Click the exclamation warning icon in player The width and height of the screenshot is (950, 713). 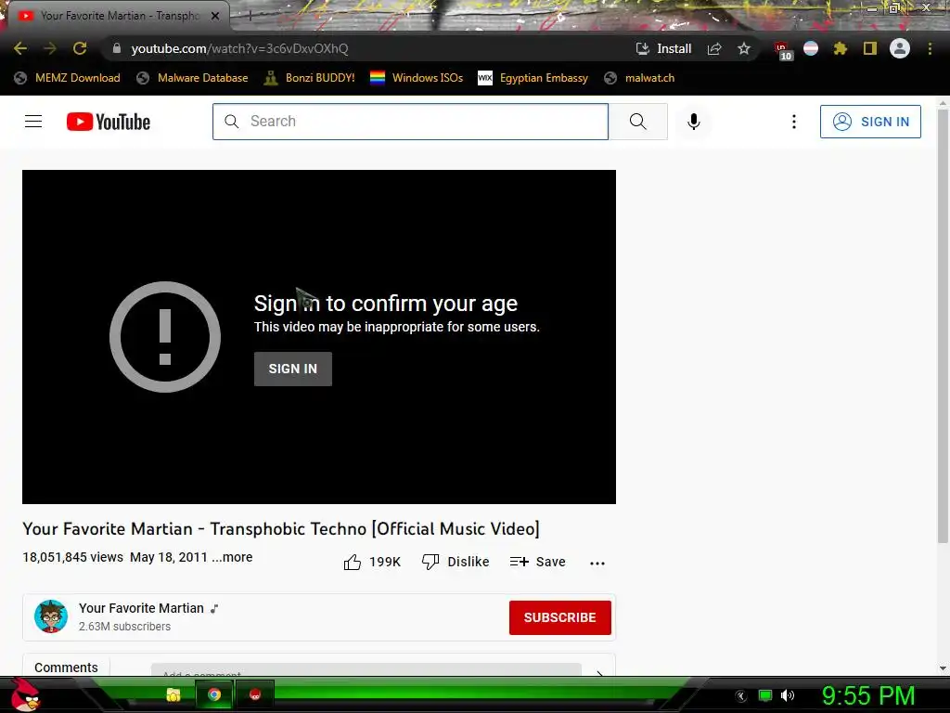[x=165, y=336]
